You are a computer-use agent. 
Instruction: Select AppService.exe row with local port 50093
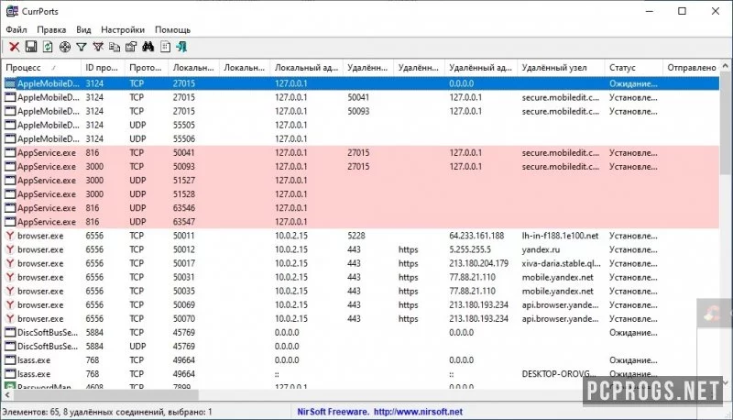(x=361, y=167)
